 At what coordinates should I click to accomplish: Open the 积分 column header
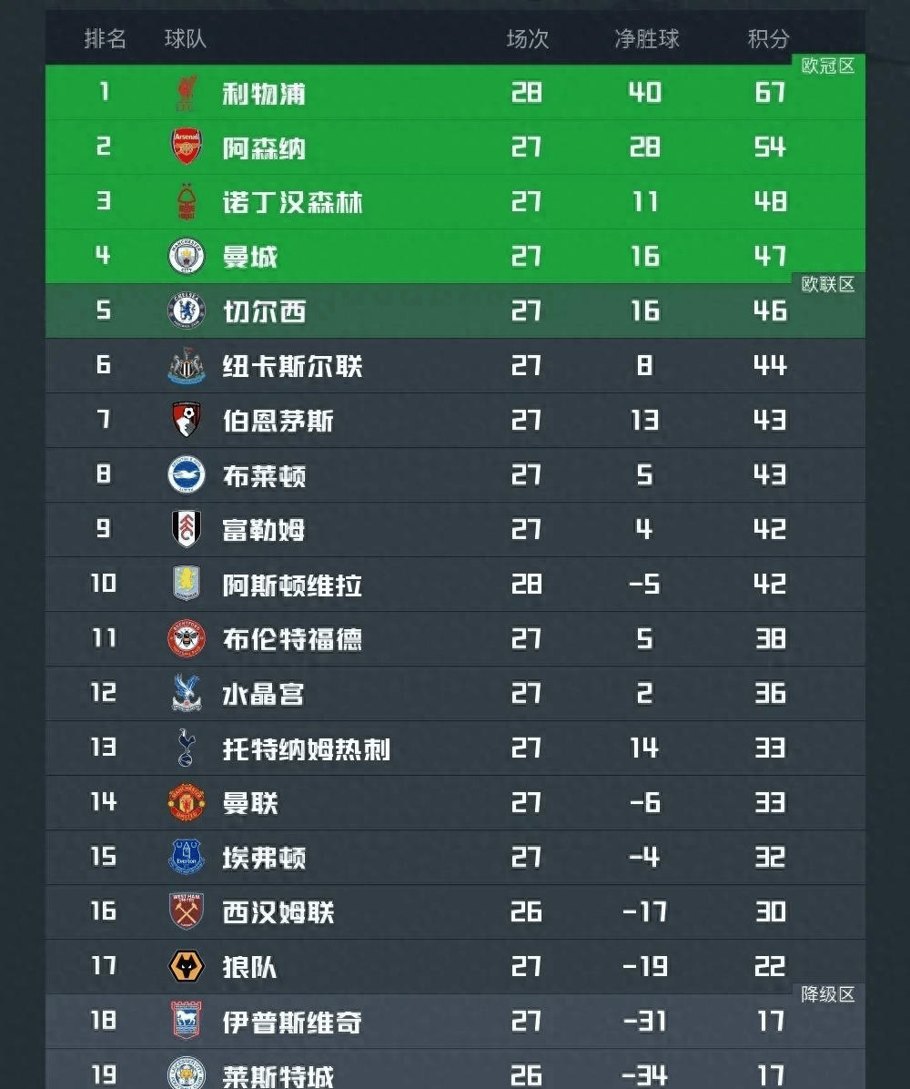click(x=769, y=39)
